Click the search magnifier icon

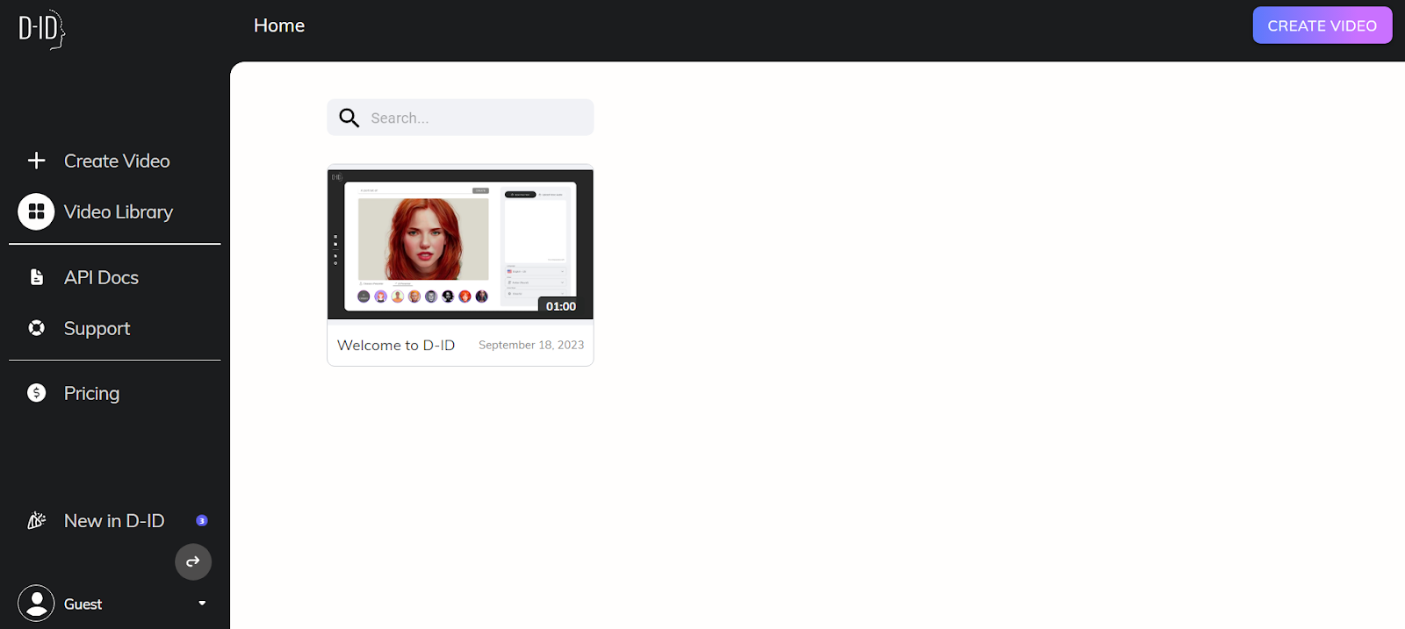tap(349, 118)
